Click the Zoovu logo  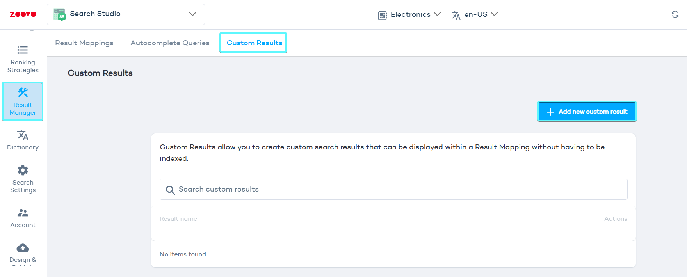(x=23, y=14)
